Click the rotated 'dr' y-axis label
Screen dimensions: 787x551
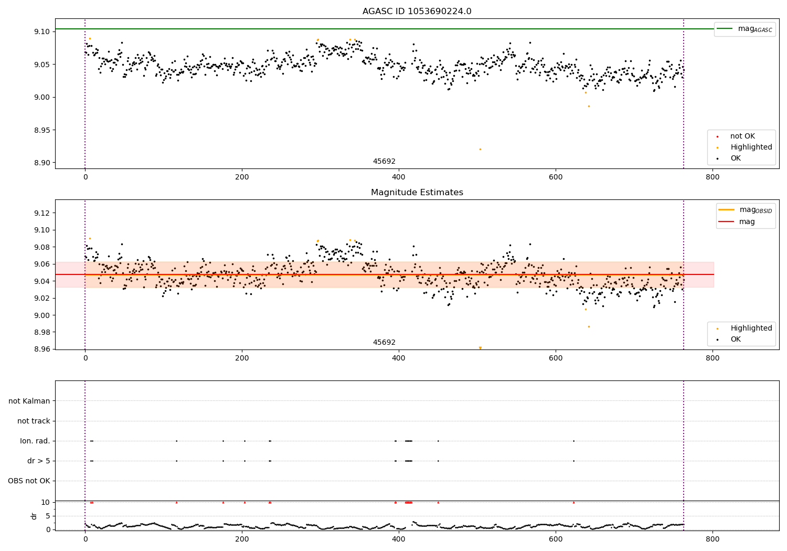click(x=34, y=516)
